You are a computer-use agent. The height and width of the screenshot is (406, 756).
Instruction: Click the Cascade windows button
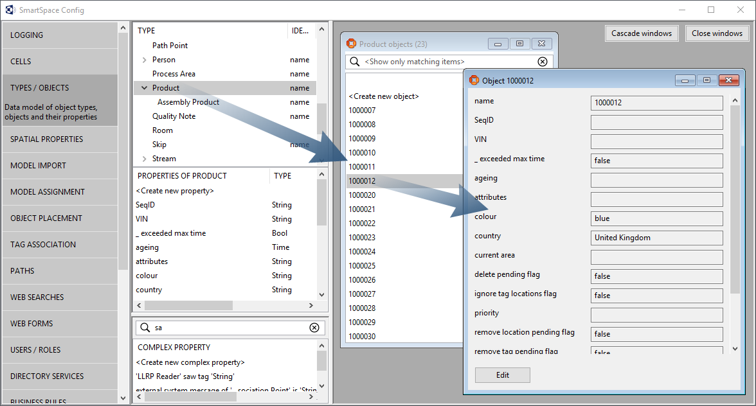642,33
